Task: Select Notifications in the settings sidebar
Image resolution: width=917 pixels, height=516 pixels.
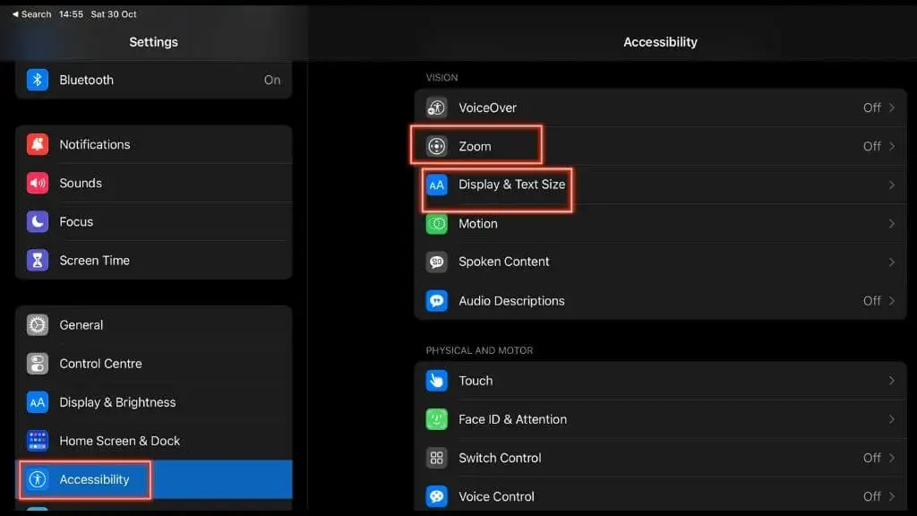Action: click(154, 144)
